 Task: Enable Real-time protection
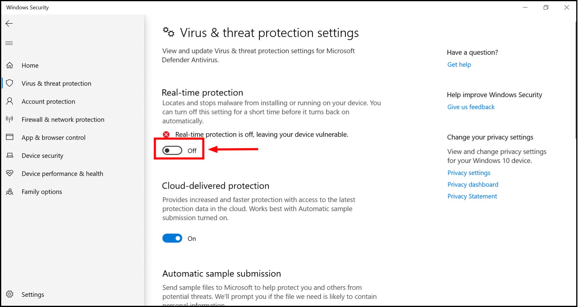(172, 150)
